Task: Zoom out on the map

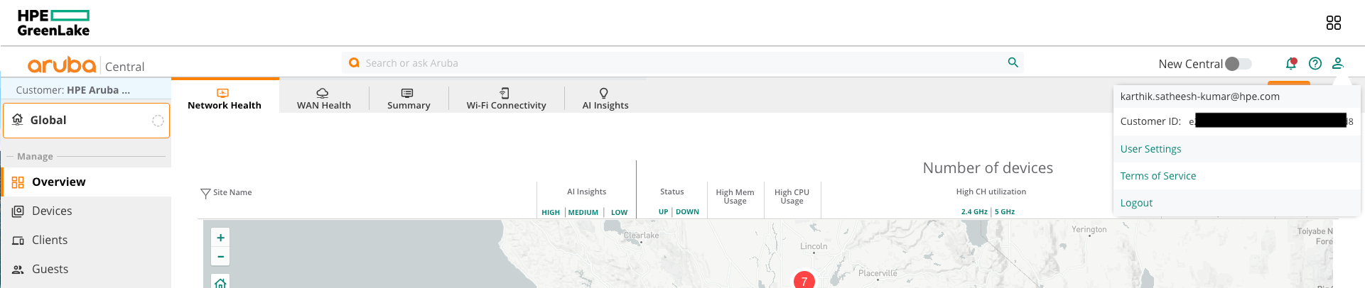Action: click(221, 256)
